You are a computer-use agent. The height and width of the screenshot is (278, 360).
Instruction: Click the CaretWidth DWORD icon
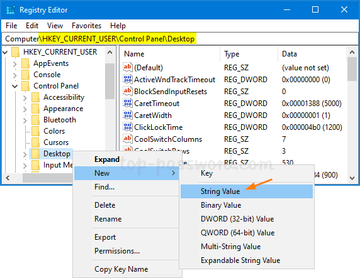pyautogui.click(x=127, y=115)
